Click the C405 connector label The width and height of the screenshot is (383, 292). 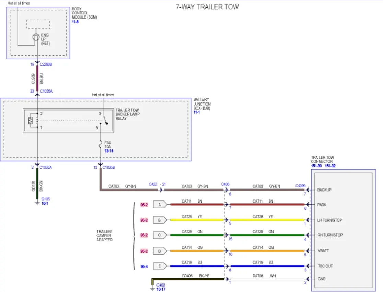tap(225, 184)
